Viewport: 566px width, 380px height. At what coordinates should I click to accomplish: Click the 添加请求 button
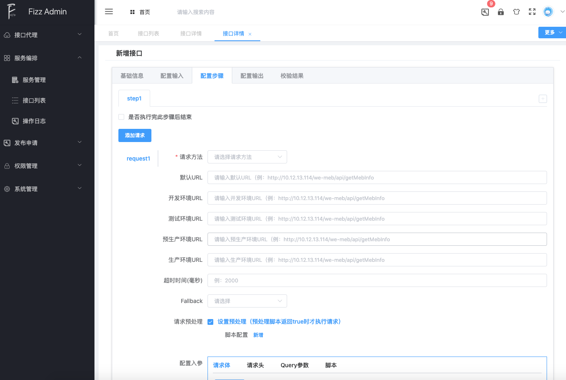click(x=135, y=135)
